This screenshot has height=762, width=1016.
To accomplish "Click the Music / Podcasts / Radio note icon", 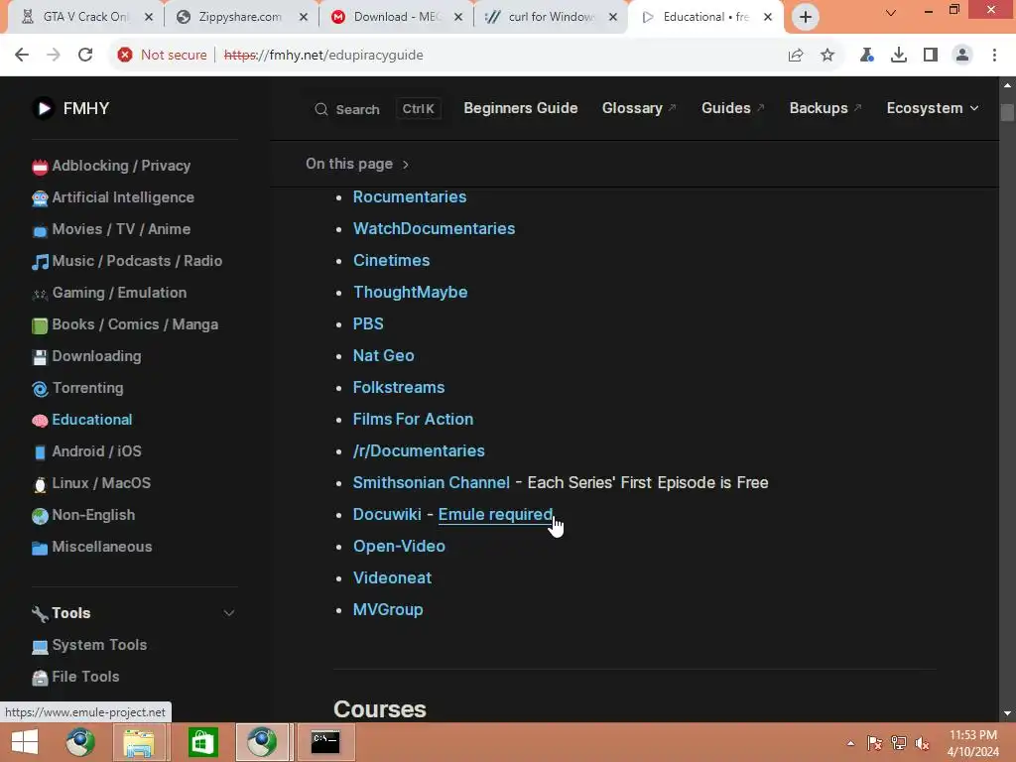I will (40, 262).
